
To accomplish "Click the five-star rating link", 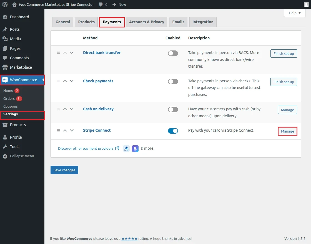I will pyautogui.click(x=129, y=238).
